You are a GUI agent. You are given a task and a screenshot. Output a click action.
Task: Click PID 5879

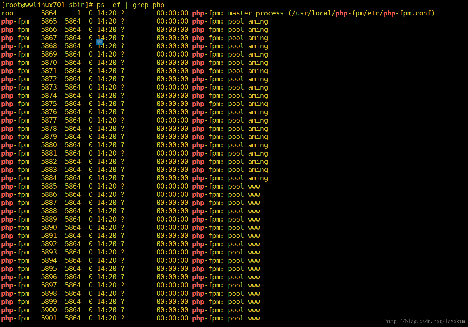tap(49, 137)
